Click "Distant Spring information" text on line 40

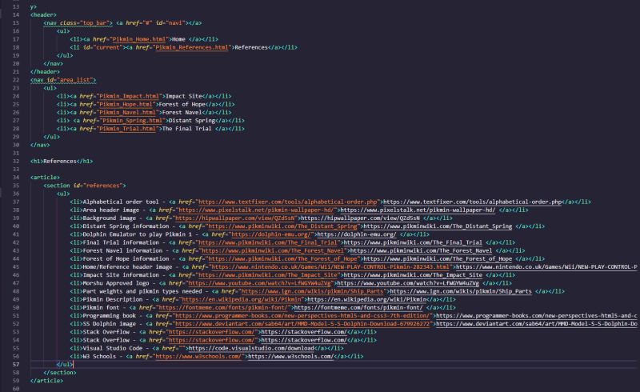point(126,226)
